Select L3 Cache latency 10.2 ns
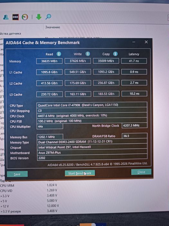 point(134,94)
